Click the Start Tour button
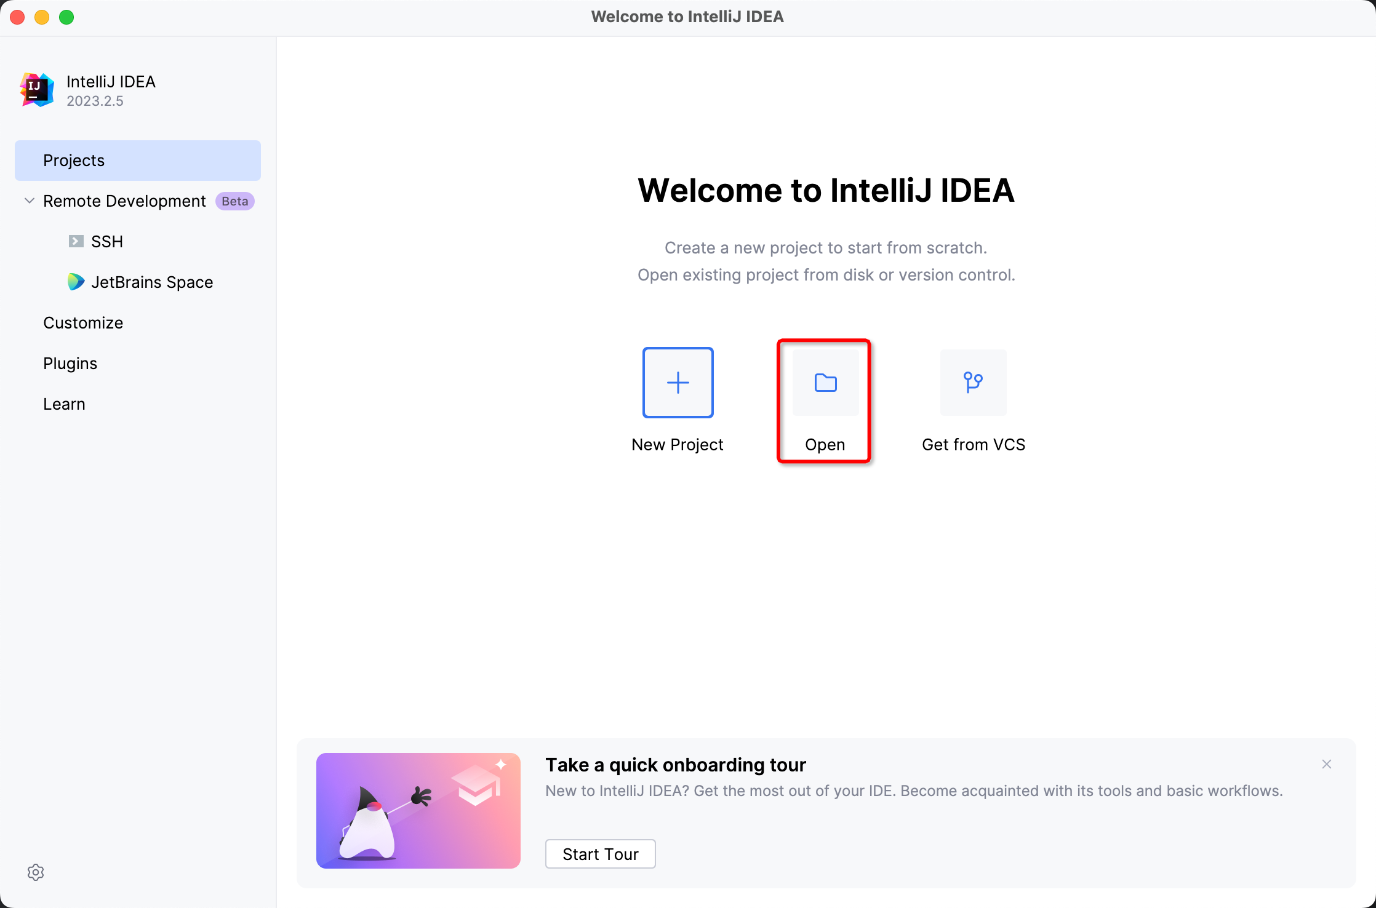The height and width of the screenshot is (908, 1376). click(601, 854)
